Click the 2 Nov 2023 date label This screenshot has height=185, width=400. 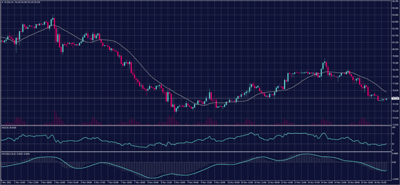coord(6,182)
